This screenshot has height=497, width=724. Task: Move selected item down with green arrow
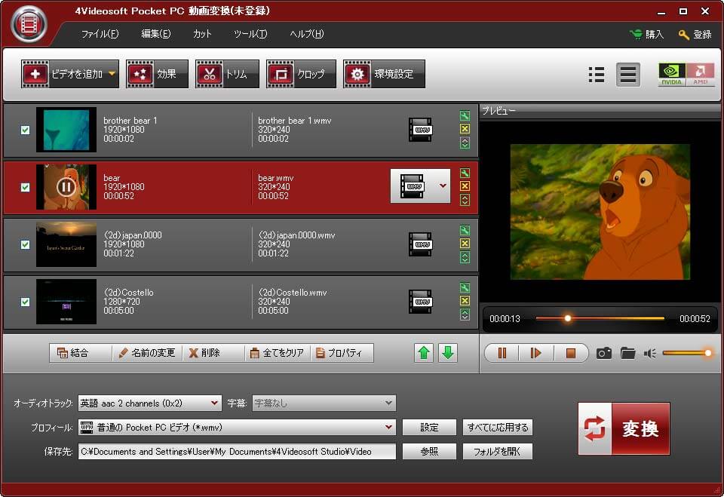(448, 353)
